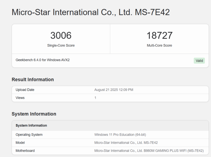Click the Model row label
This screenshot has height=157, width=211.
(20, 143)
